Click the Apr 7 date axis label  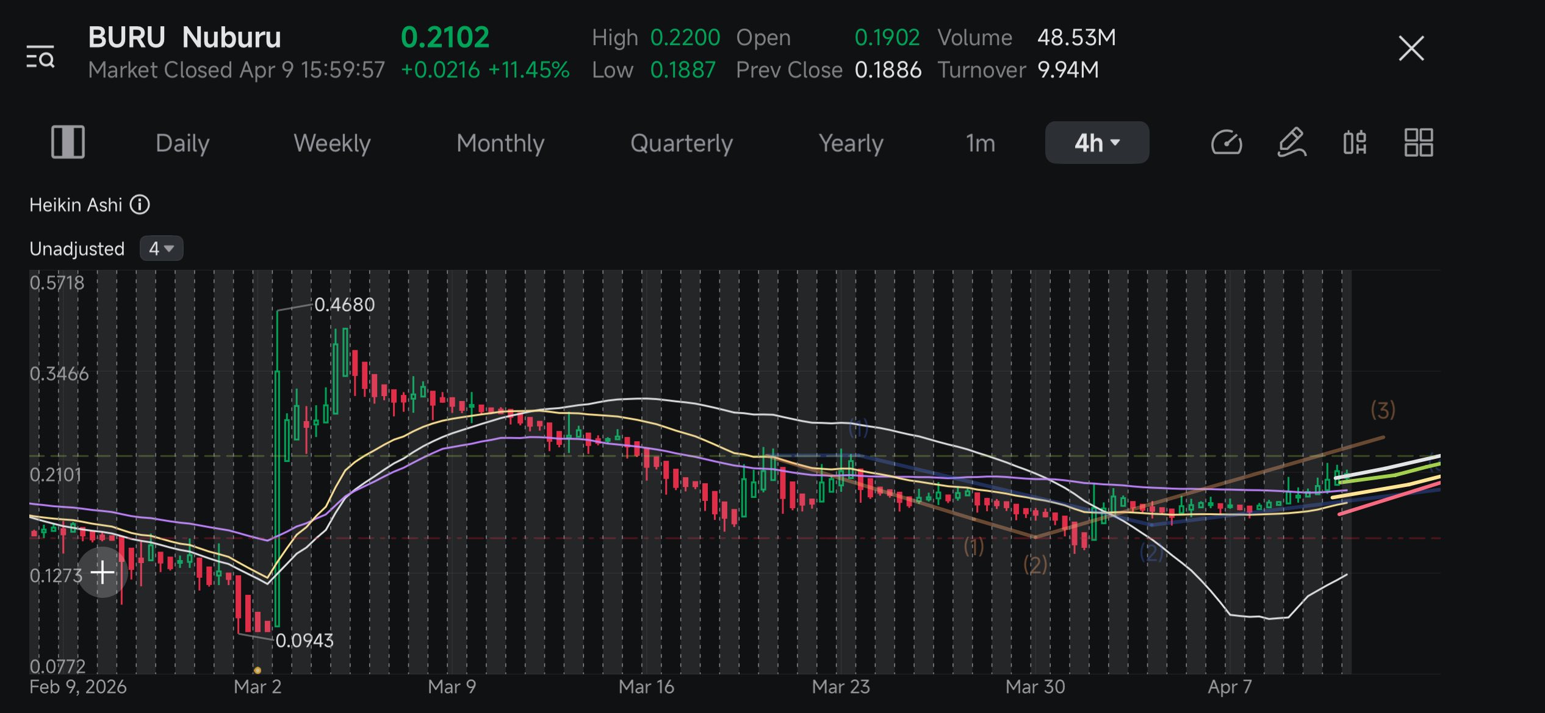(1230, 687)
